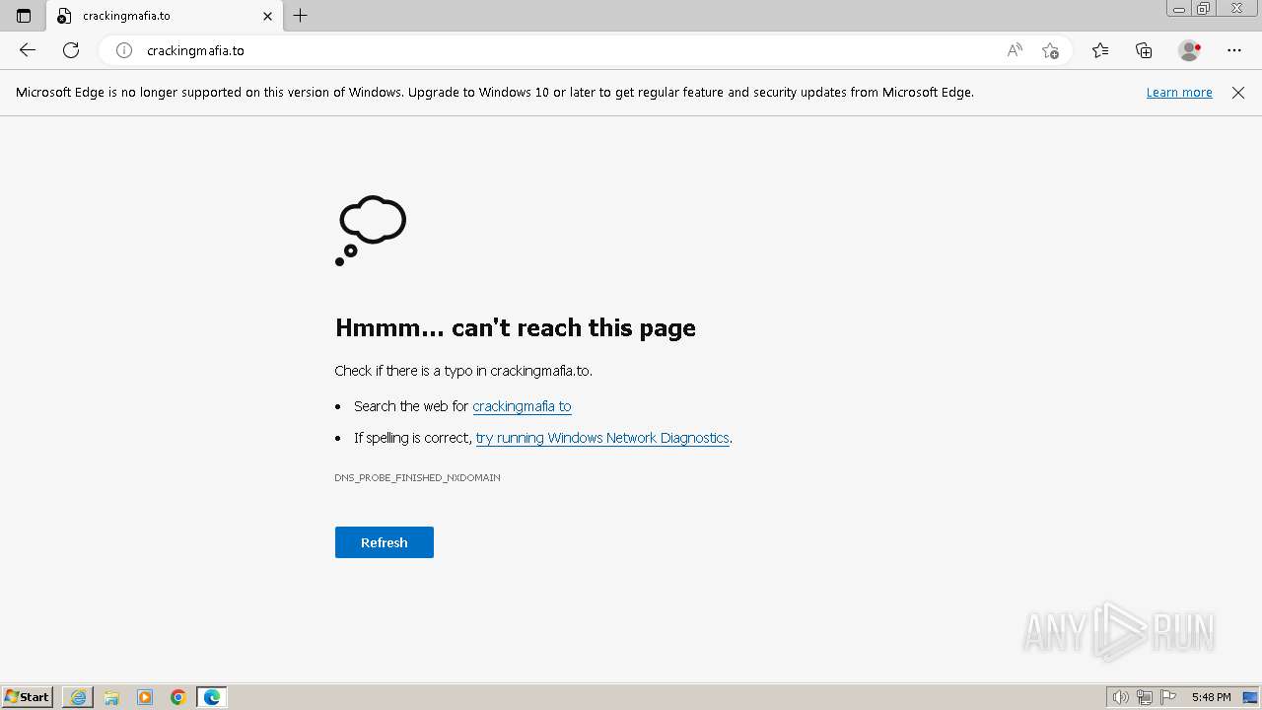Launch media player from taskbar

pyautogui.click(x=145, y=697)
